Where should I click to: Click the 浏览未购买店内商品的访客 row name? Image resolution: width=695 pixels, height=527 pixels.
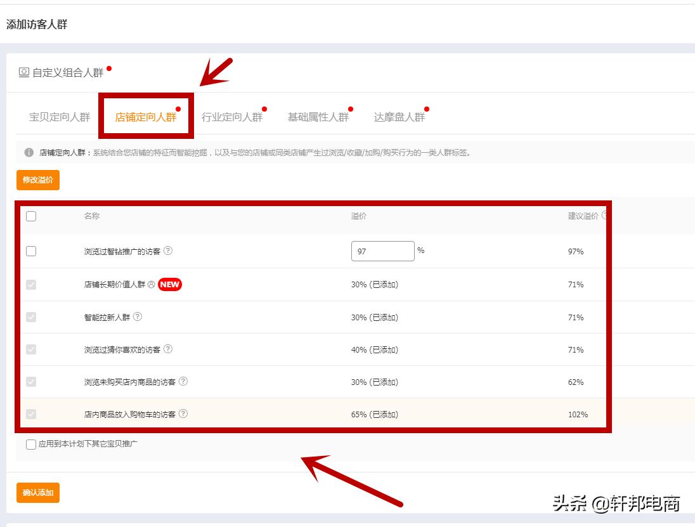(130, 382)
